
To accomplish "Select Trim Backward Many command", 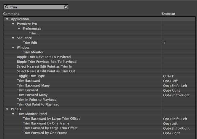I will tap(33, 86).
